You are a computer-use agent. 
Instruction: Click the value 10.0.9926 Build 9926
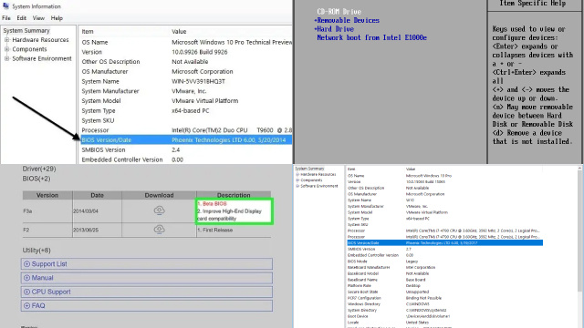click(x=199, y=52)
